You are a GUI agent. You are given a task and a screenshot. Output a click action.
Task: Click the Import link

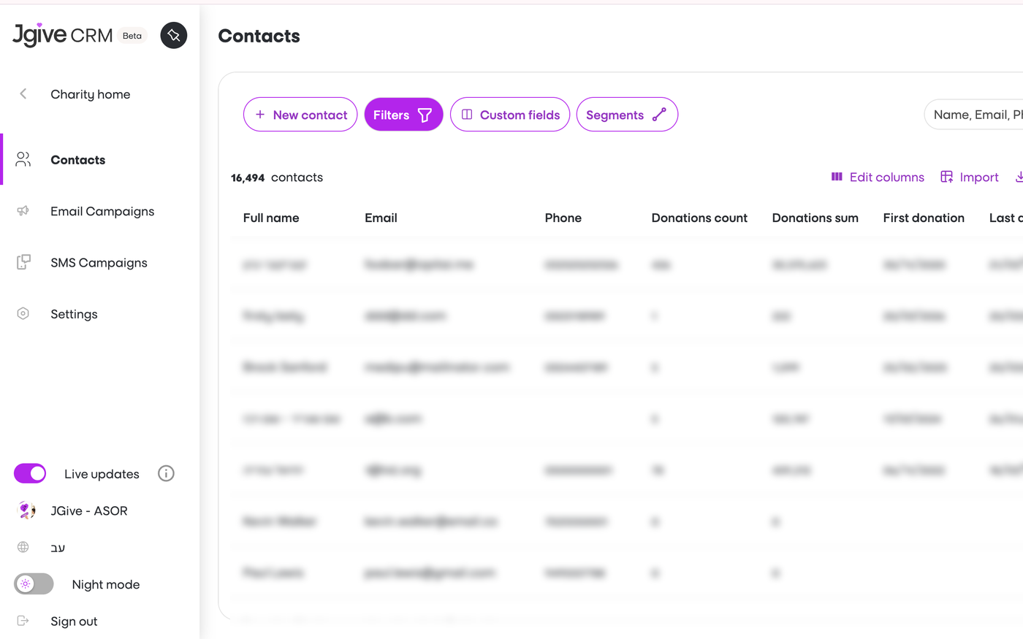(970, 177)
